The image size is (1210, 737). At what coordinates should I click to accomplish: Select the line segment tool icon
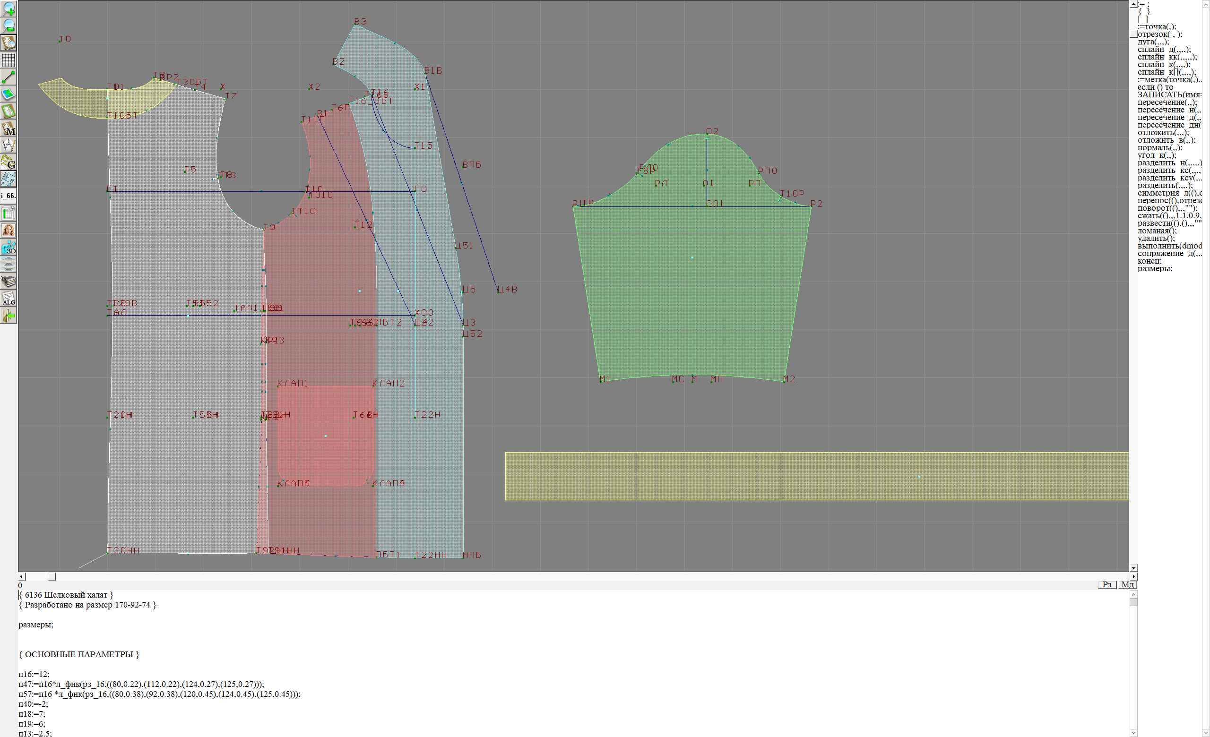click(9, 77)
